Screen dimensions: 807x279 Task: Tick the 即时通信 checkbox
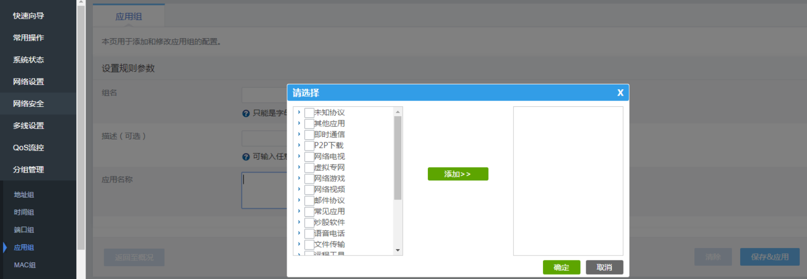coord(309,135)
